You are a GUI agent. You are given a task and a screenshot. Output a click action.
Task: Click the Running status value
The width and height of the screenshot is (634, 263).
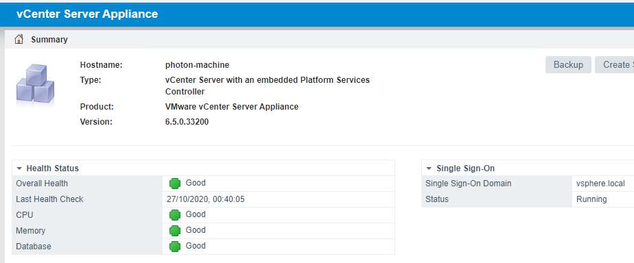tap(591, 199)
